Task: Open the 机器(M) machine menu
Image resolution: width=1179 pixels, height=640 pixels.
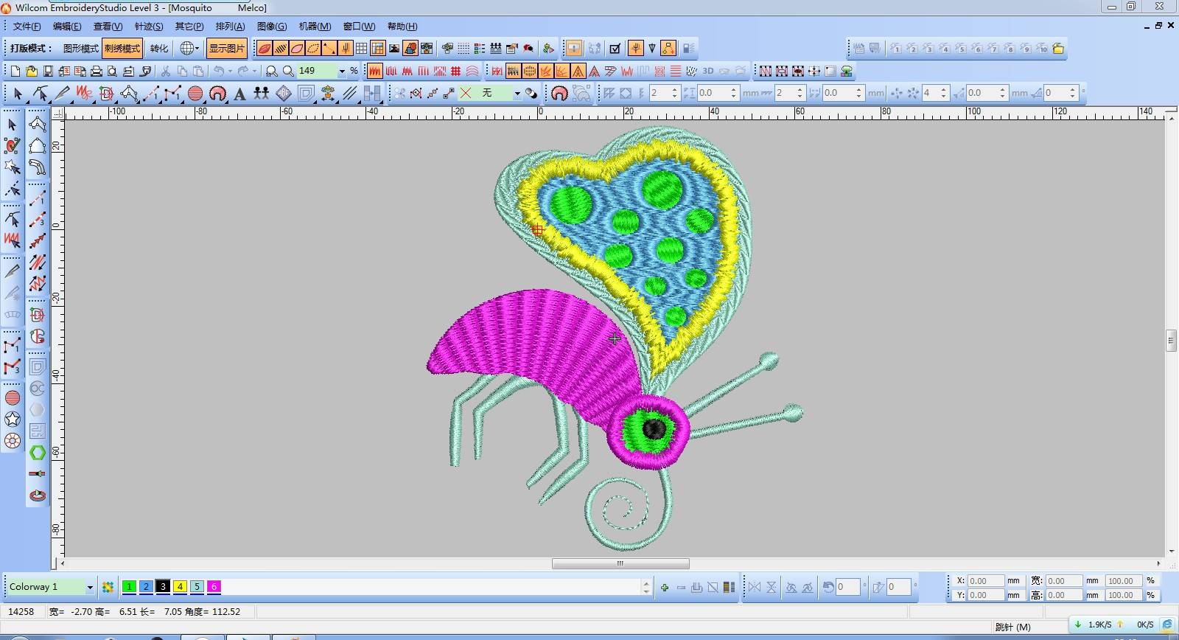Action: coord(315,27)
